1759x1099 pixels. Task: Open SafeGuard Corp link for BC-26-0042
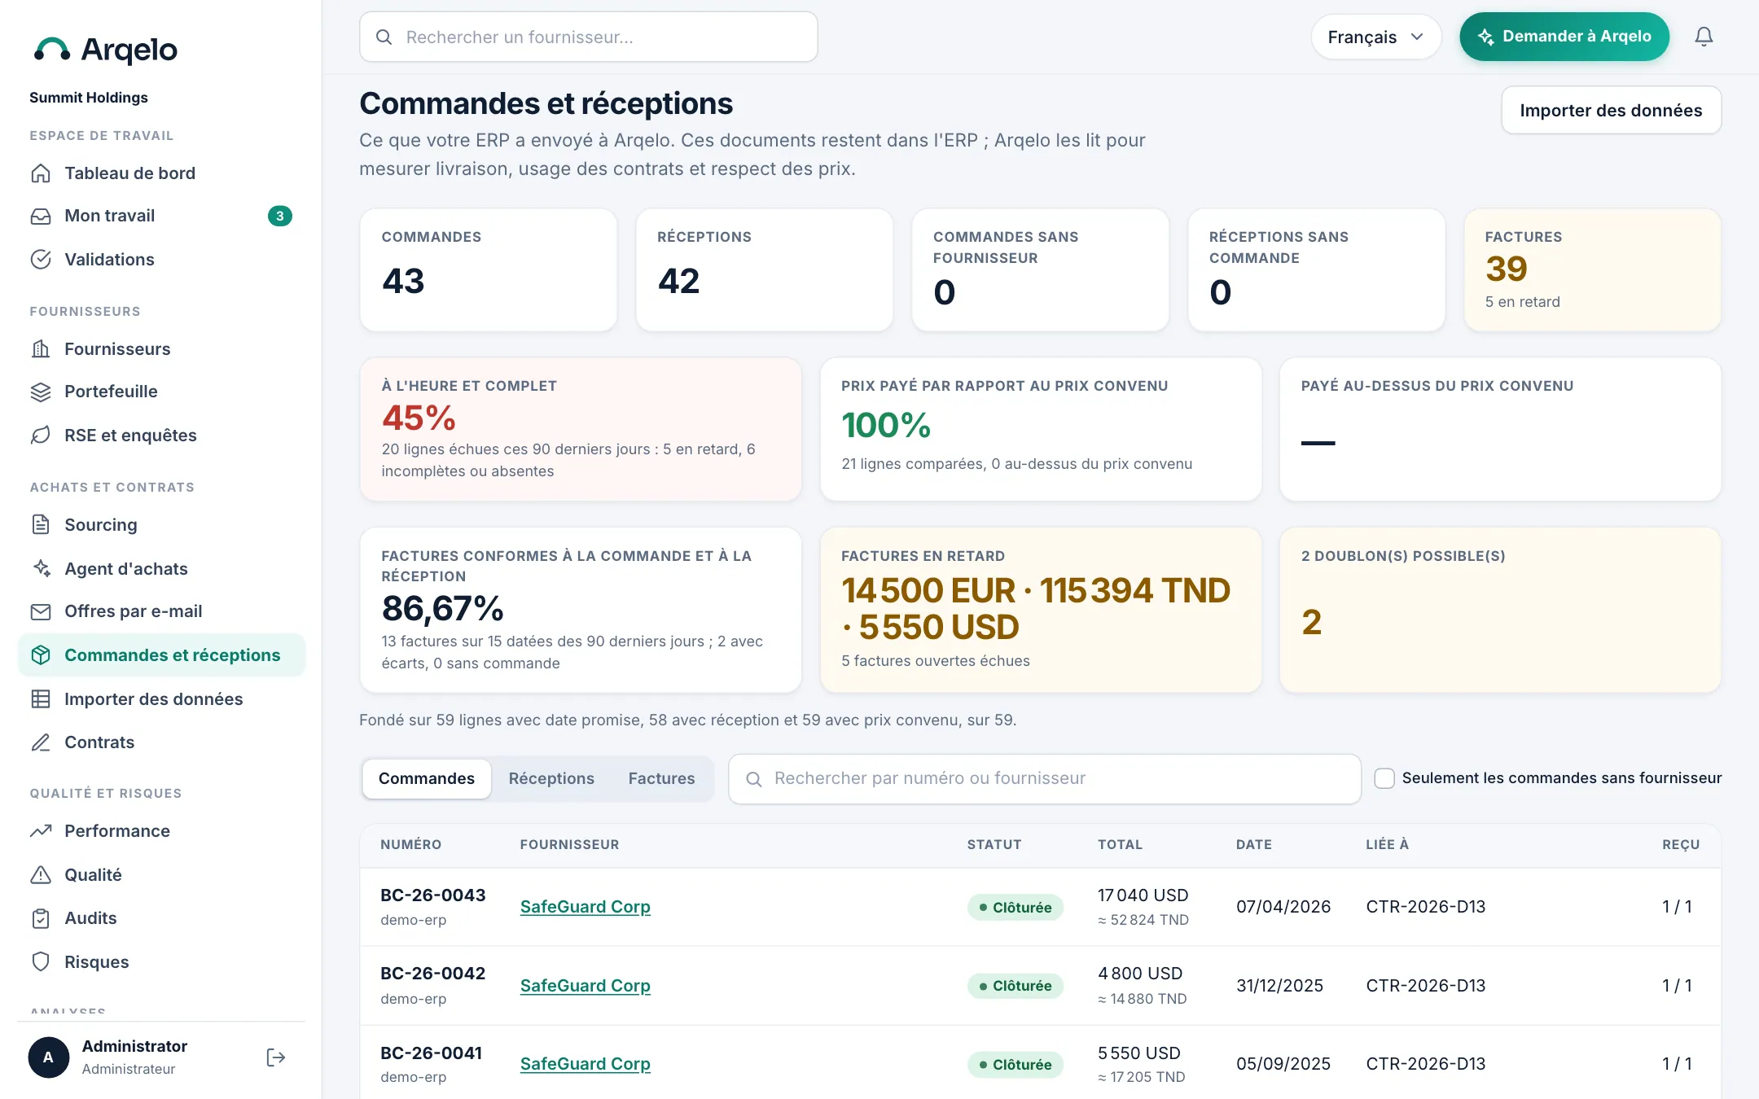coord(586,986)
